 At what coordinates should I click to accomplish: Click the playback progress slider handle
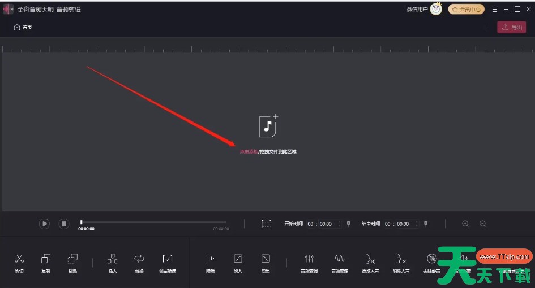tap(81, 222)
